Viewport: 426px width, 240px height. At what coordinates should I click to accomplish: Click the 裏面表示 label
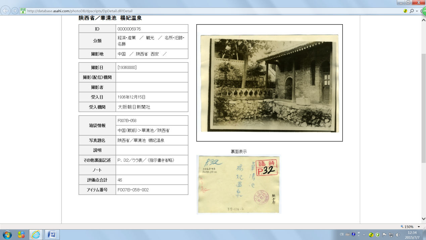[238, 152]
